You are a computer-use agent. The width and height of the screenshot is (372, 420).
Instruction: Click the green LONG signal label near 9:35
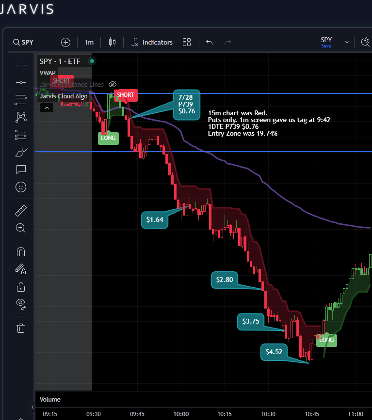pos(108,138)
